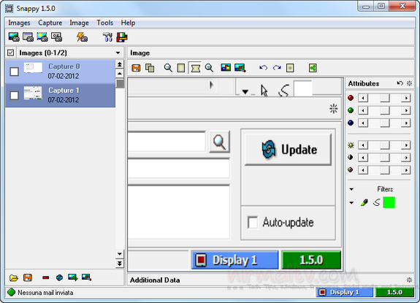Decrease red channel with left arrow

click(x=363, y=98)
